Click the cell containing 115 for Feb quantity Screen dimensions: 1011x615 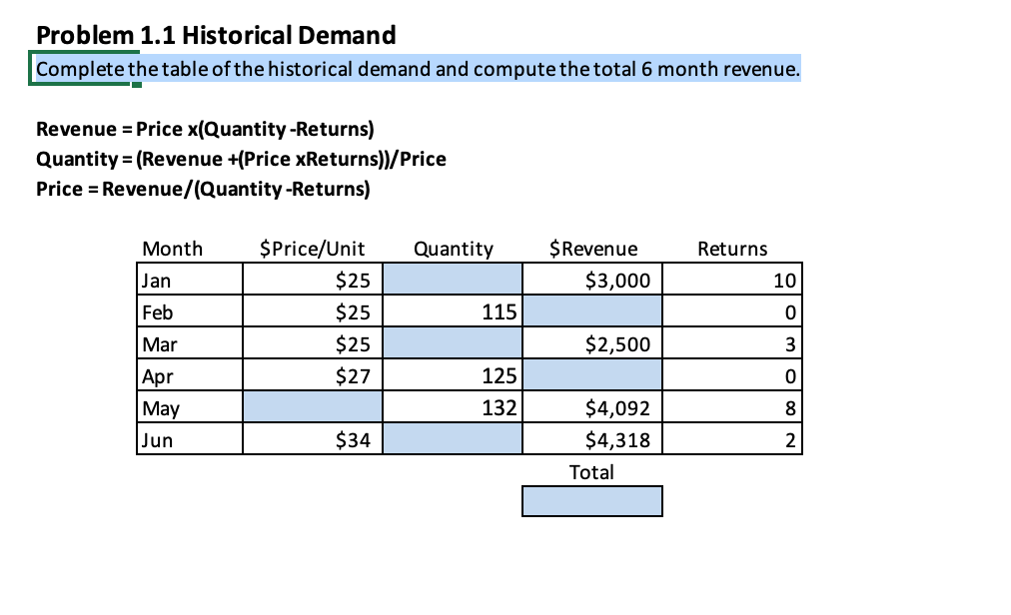[x=453, y=311]
